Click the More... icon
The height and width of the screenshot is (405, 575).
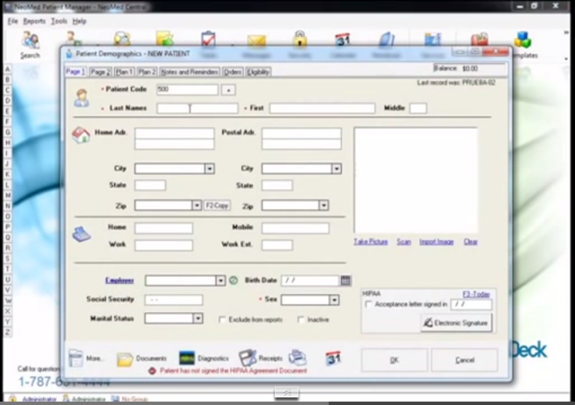tap(77, 357)
